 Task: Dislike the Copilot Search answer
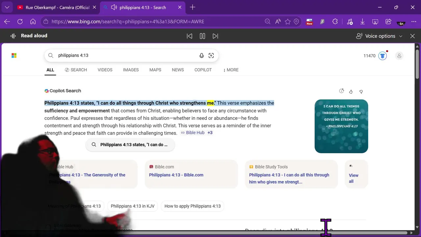(361, 92)
